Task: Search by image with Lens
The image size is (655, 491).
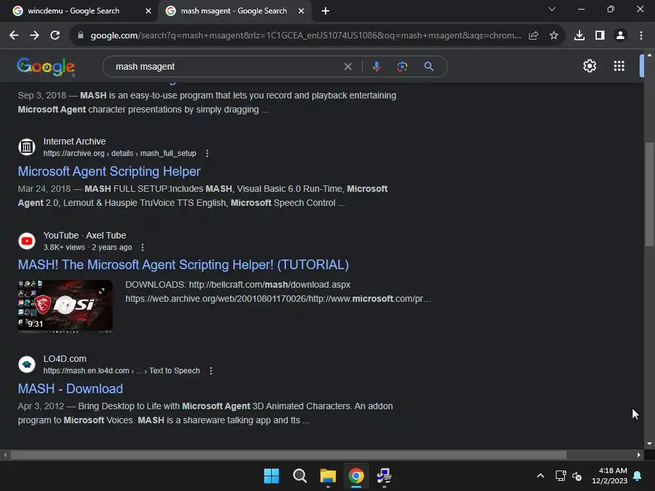Action: [402, 66]
